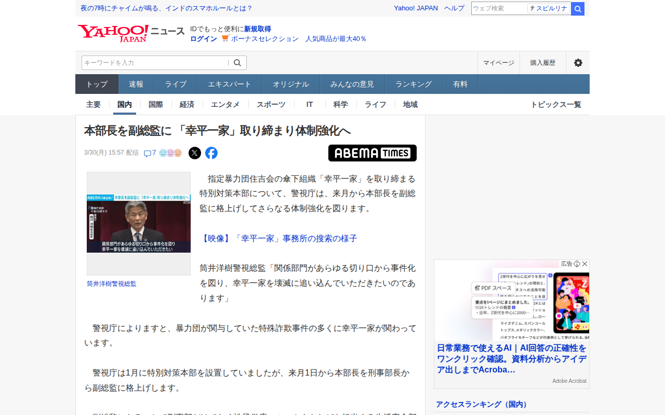Click the Yahoo! JAPAN News logo

tap(131, 33)
